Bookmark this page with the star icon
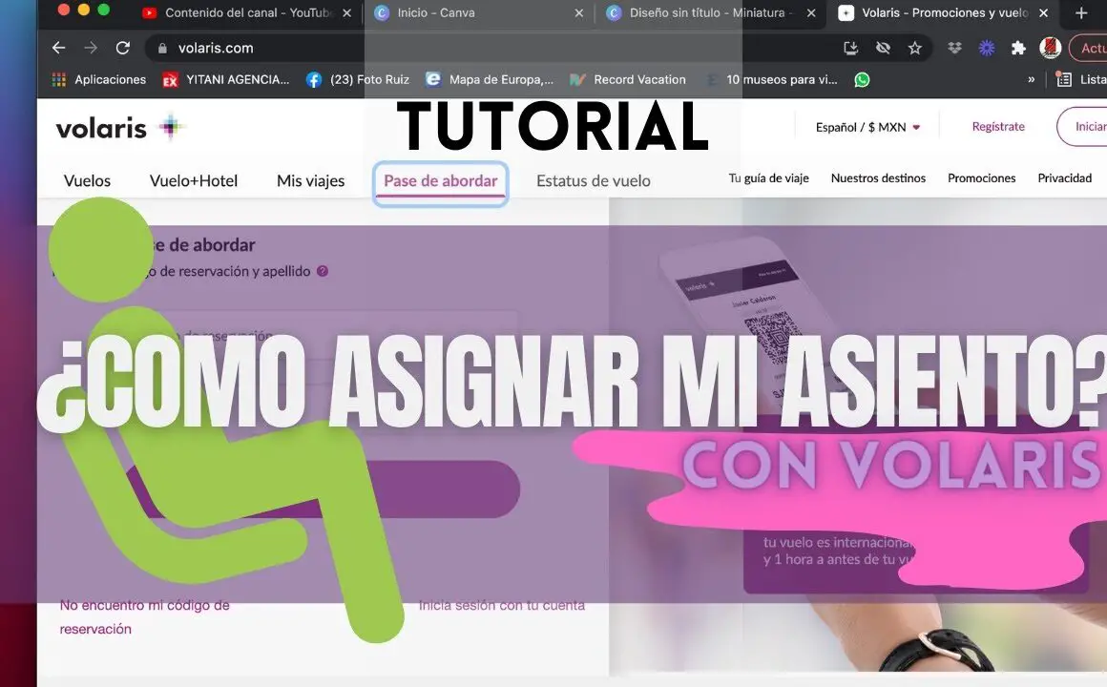Image resolution: width=1107 pixels, height=687 pixels. click(x=915, y=48)
